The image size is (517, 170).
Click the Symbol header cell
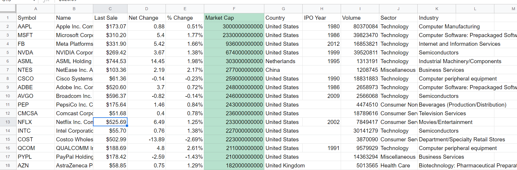click(36, 18)
